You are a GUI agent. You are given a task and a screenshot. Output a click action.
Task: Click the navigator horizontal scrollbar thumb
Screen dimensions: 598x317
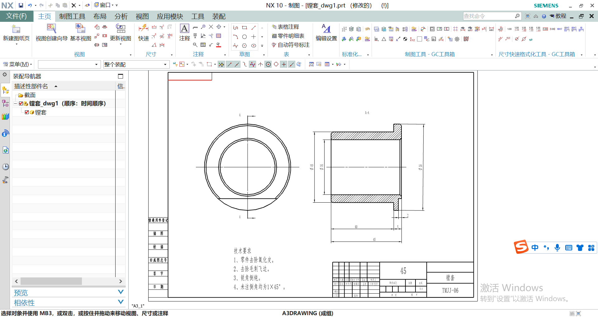click(x=51, y=281)
